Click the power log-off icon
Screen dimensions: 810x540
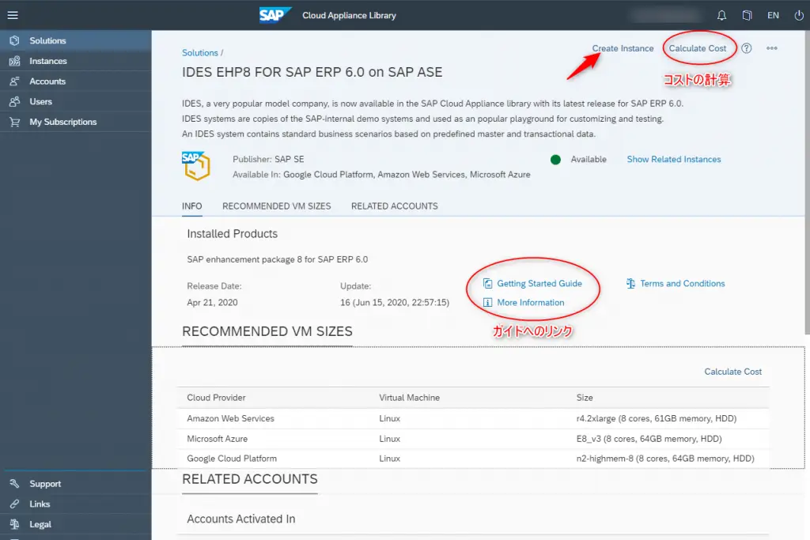pyautogui.click(x=798, y=16)
